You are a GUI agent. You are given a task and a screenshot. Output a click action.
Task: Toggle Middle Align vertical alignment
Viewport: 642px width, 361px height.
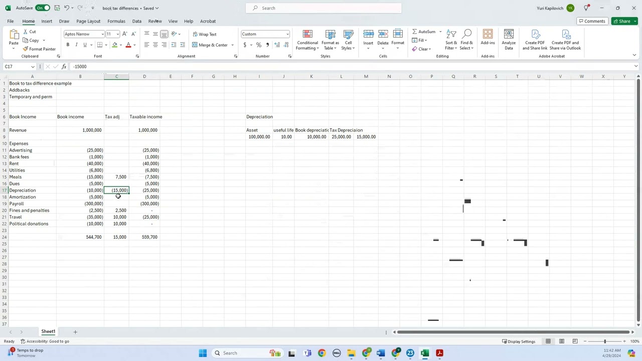(x=155, y=34)
